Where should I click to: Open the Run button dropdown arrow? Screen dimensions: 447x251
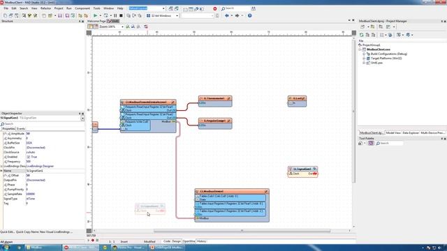tap(101, 15)
